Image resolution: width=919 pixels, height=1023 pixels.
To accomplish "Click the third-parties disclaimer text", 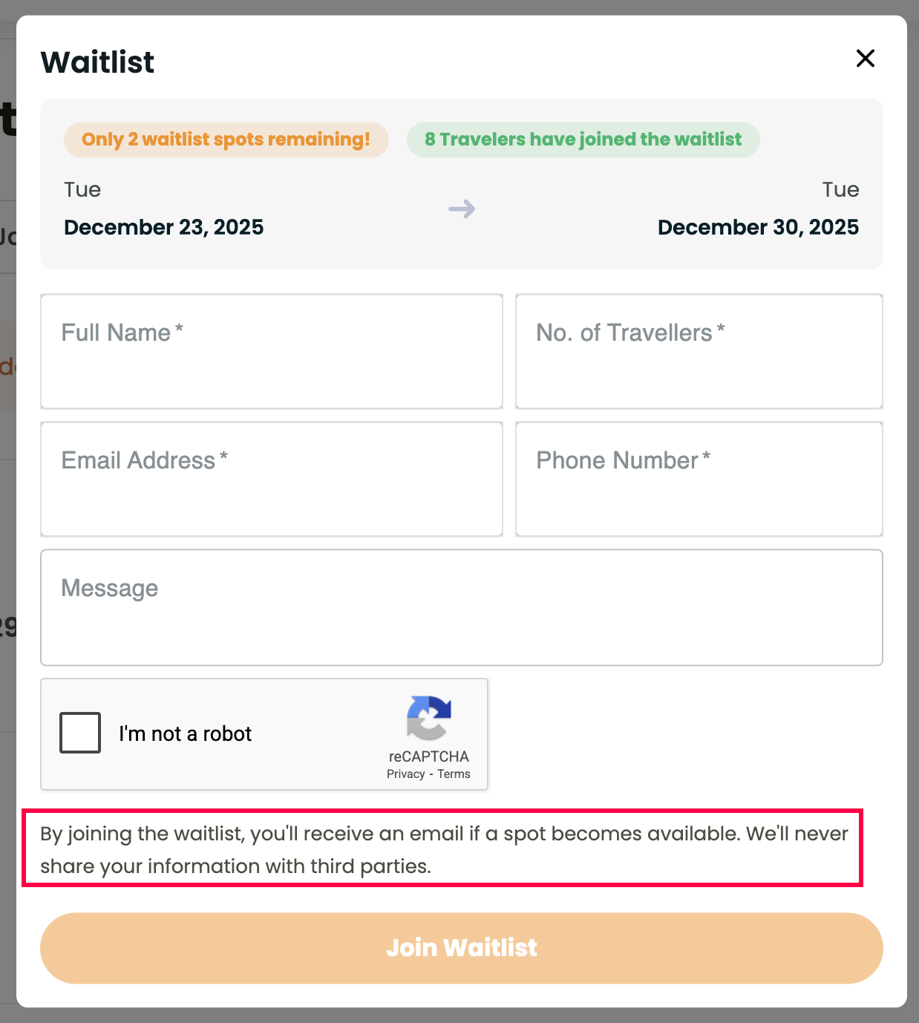I will 443,849.
